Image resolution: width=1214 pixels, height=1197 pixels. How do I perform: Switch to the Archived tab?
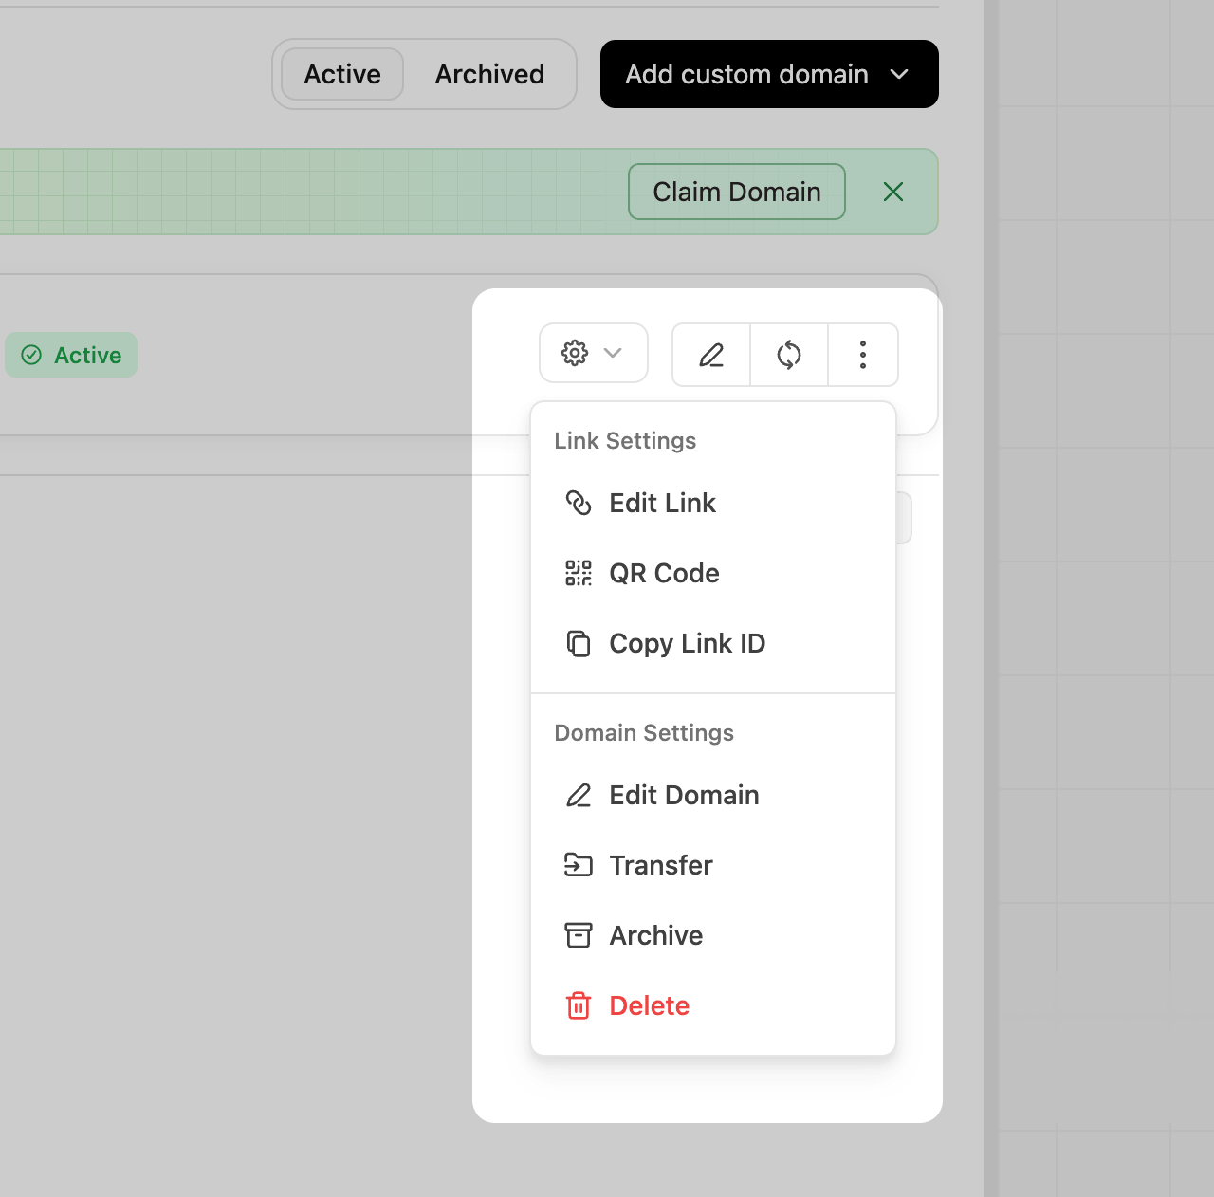pyautogui.click(x=489, y=74)
